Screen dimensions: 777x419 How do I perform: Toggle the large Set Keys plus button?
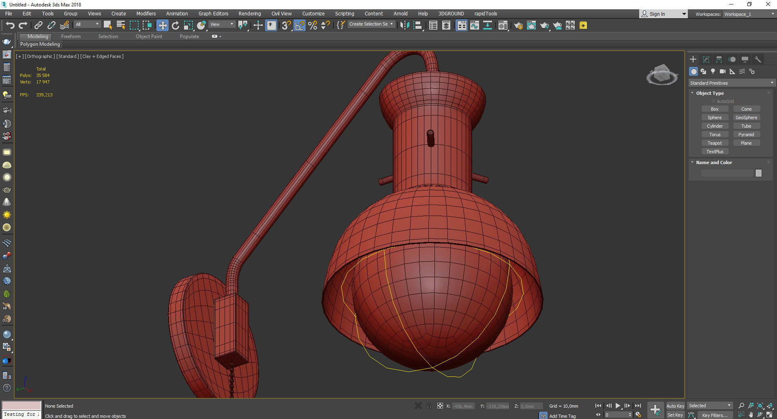[x=655, y=410]
